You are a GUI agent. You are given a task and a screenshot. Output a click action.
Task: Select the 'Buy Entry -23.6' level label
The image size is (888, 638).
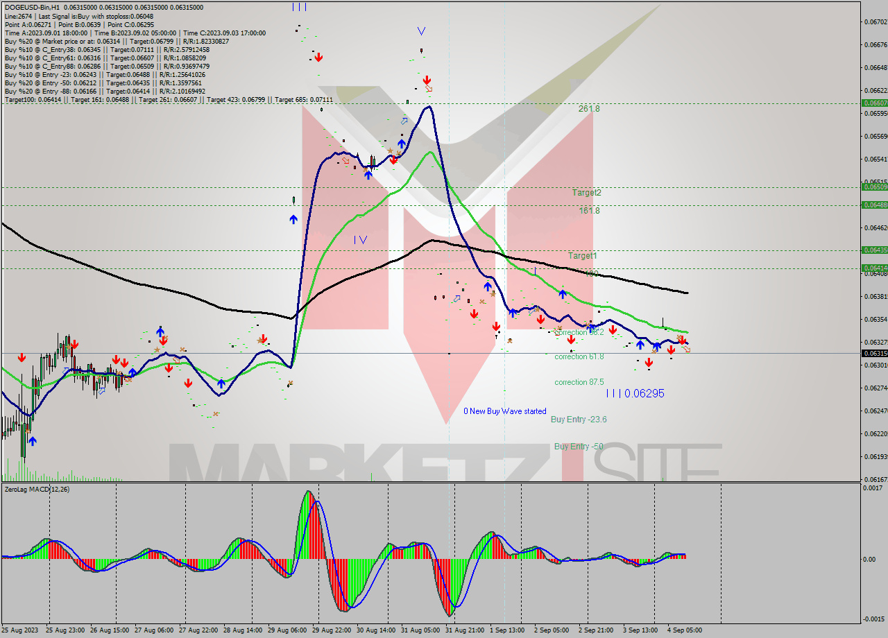[x=579, y=420]
